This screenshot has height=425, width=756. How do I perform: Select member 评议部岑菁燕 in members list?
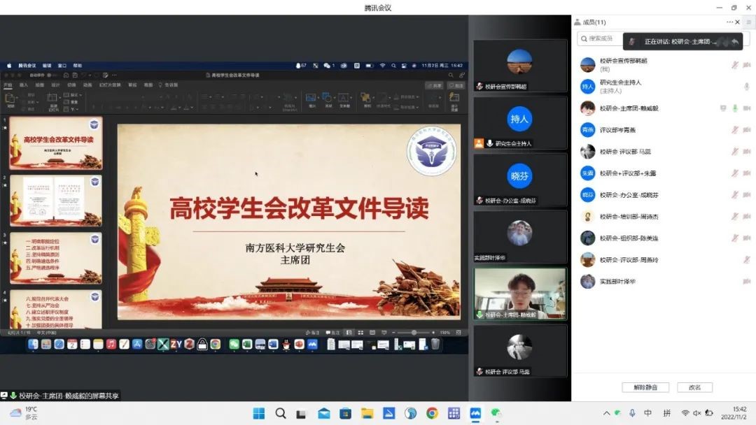(665, 130)
